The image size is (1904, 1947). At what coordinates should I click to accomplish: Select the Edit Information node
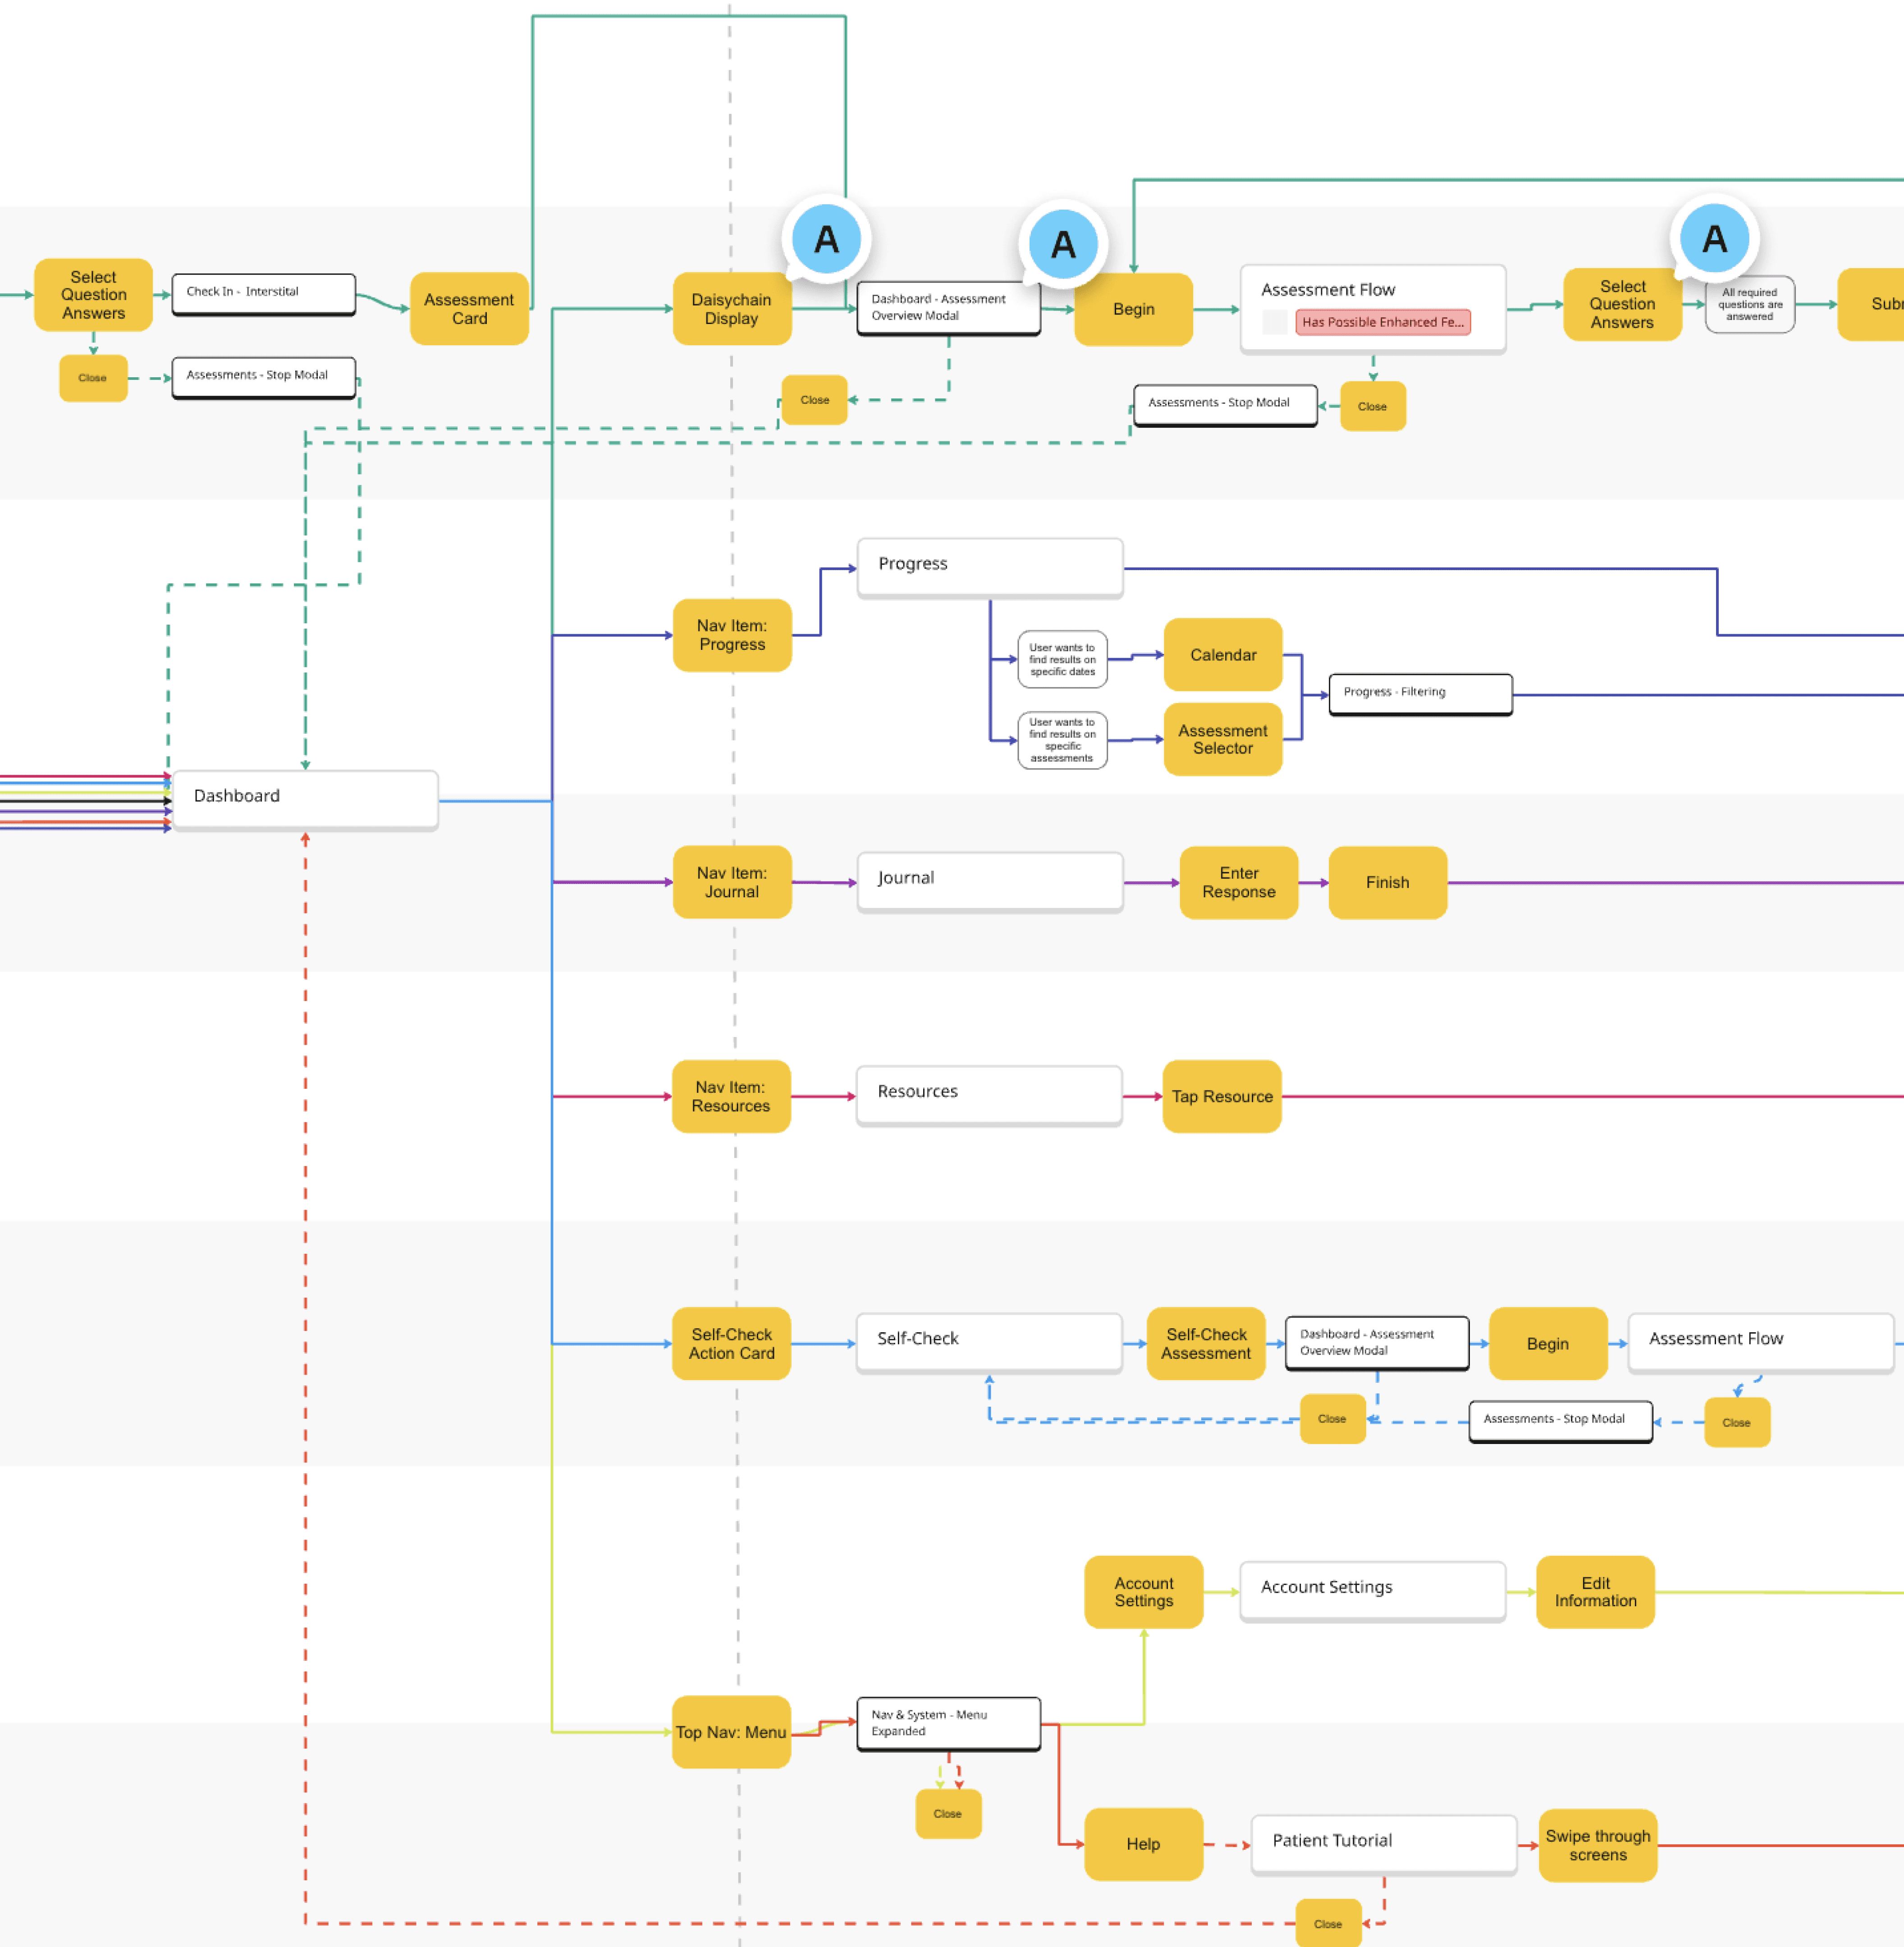pyautogui.click(x=1595, y=1591)
